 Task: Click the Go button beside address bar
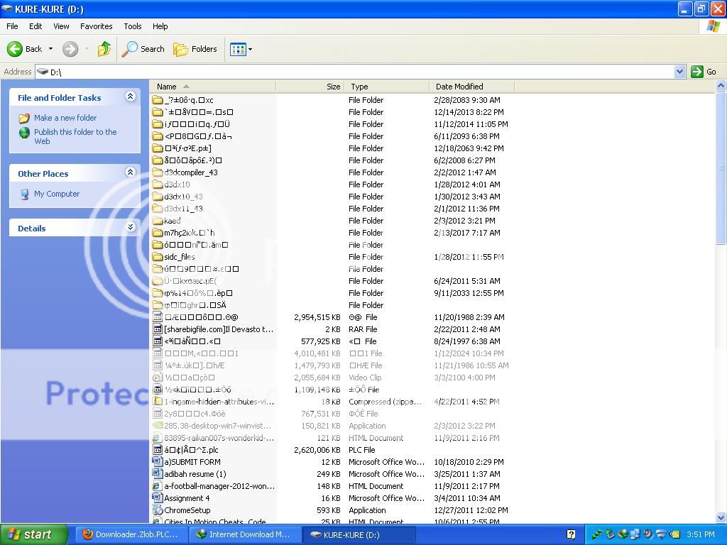(704, 72)
